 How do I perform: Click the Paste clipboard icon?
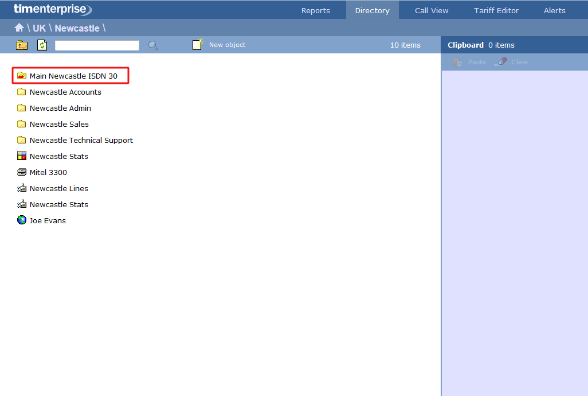457,62
